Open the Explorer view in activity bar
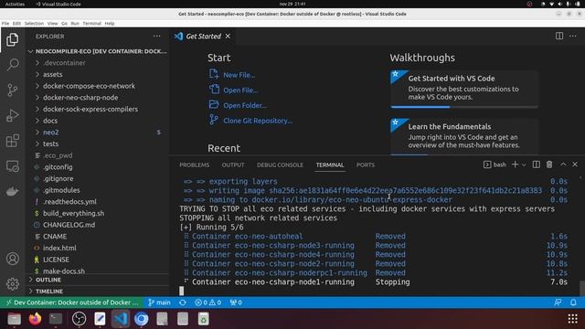This screenshot has width=585, height=329. (x=12, y=39)
